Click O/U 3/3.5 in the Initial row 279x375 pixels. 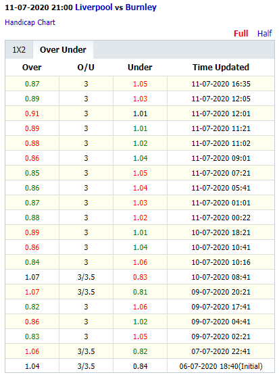86,366
